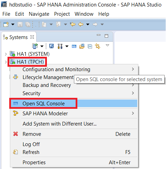The width and height of the screenshot is (166, 169).
Task: Click the Save disk icon
Action: pos(20,24)
